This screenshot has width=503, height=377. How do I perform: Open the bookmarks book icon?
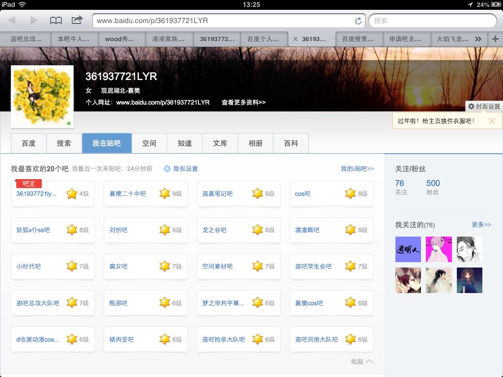tap(56, 21)
